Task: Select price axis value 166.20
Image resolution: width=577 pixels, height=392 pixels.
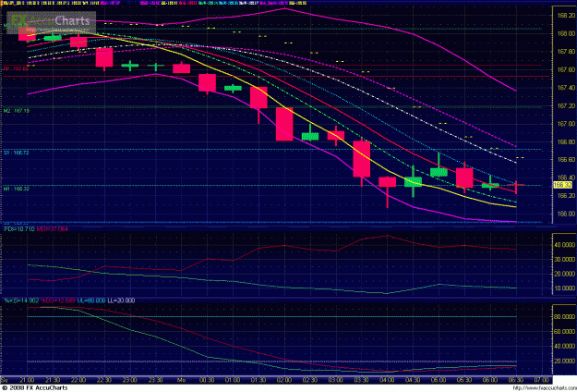Action: pos(566,196)
